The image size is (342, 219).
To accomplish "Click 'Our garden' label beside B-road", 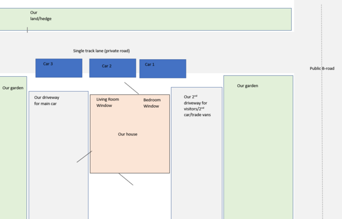I will coord(247,86).
